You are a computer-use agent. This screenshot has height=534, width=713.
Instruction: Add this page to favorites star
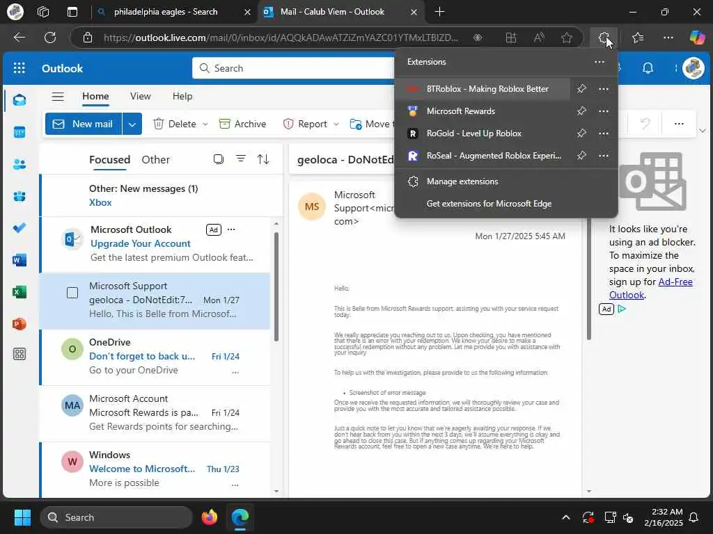pos(567,38)
